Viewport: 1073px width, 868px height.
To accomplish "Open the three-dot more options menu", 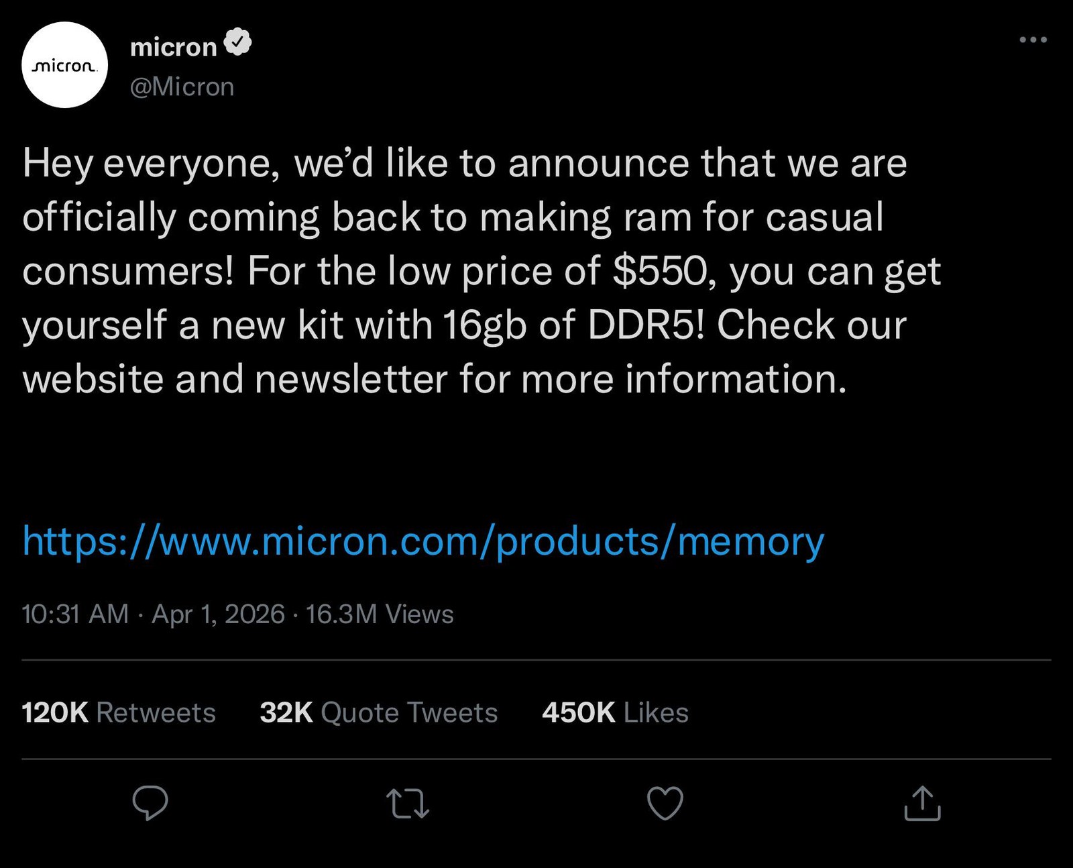I will click(1033, 40).
